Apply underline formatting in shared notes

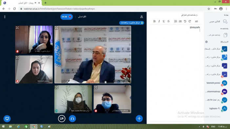coord(164,21)
